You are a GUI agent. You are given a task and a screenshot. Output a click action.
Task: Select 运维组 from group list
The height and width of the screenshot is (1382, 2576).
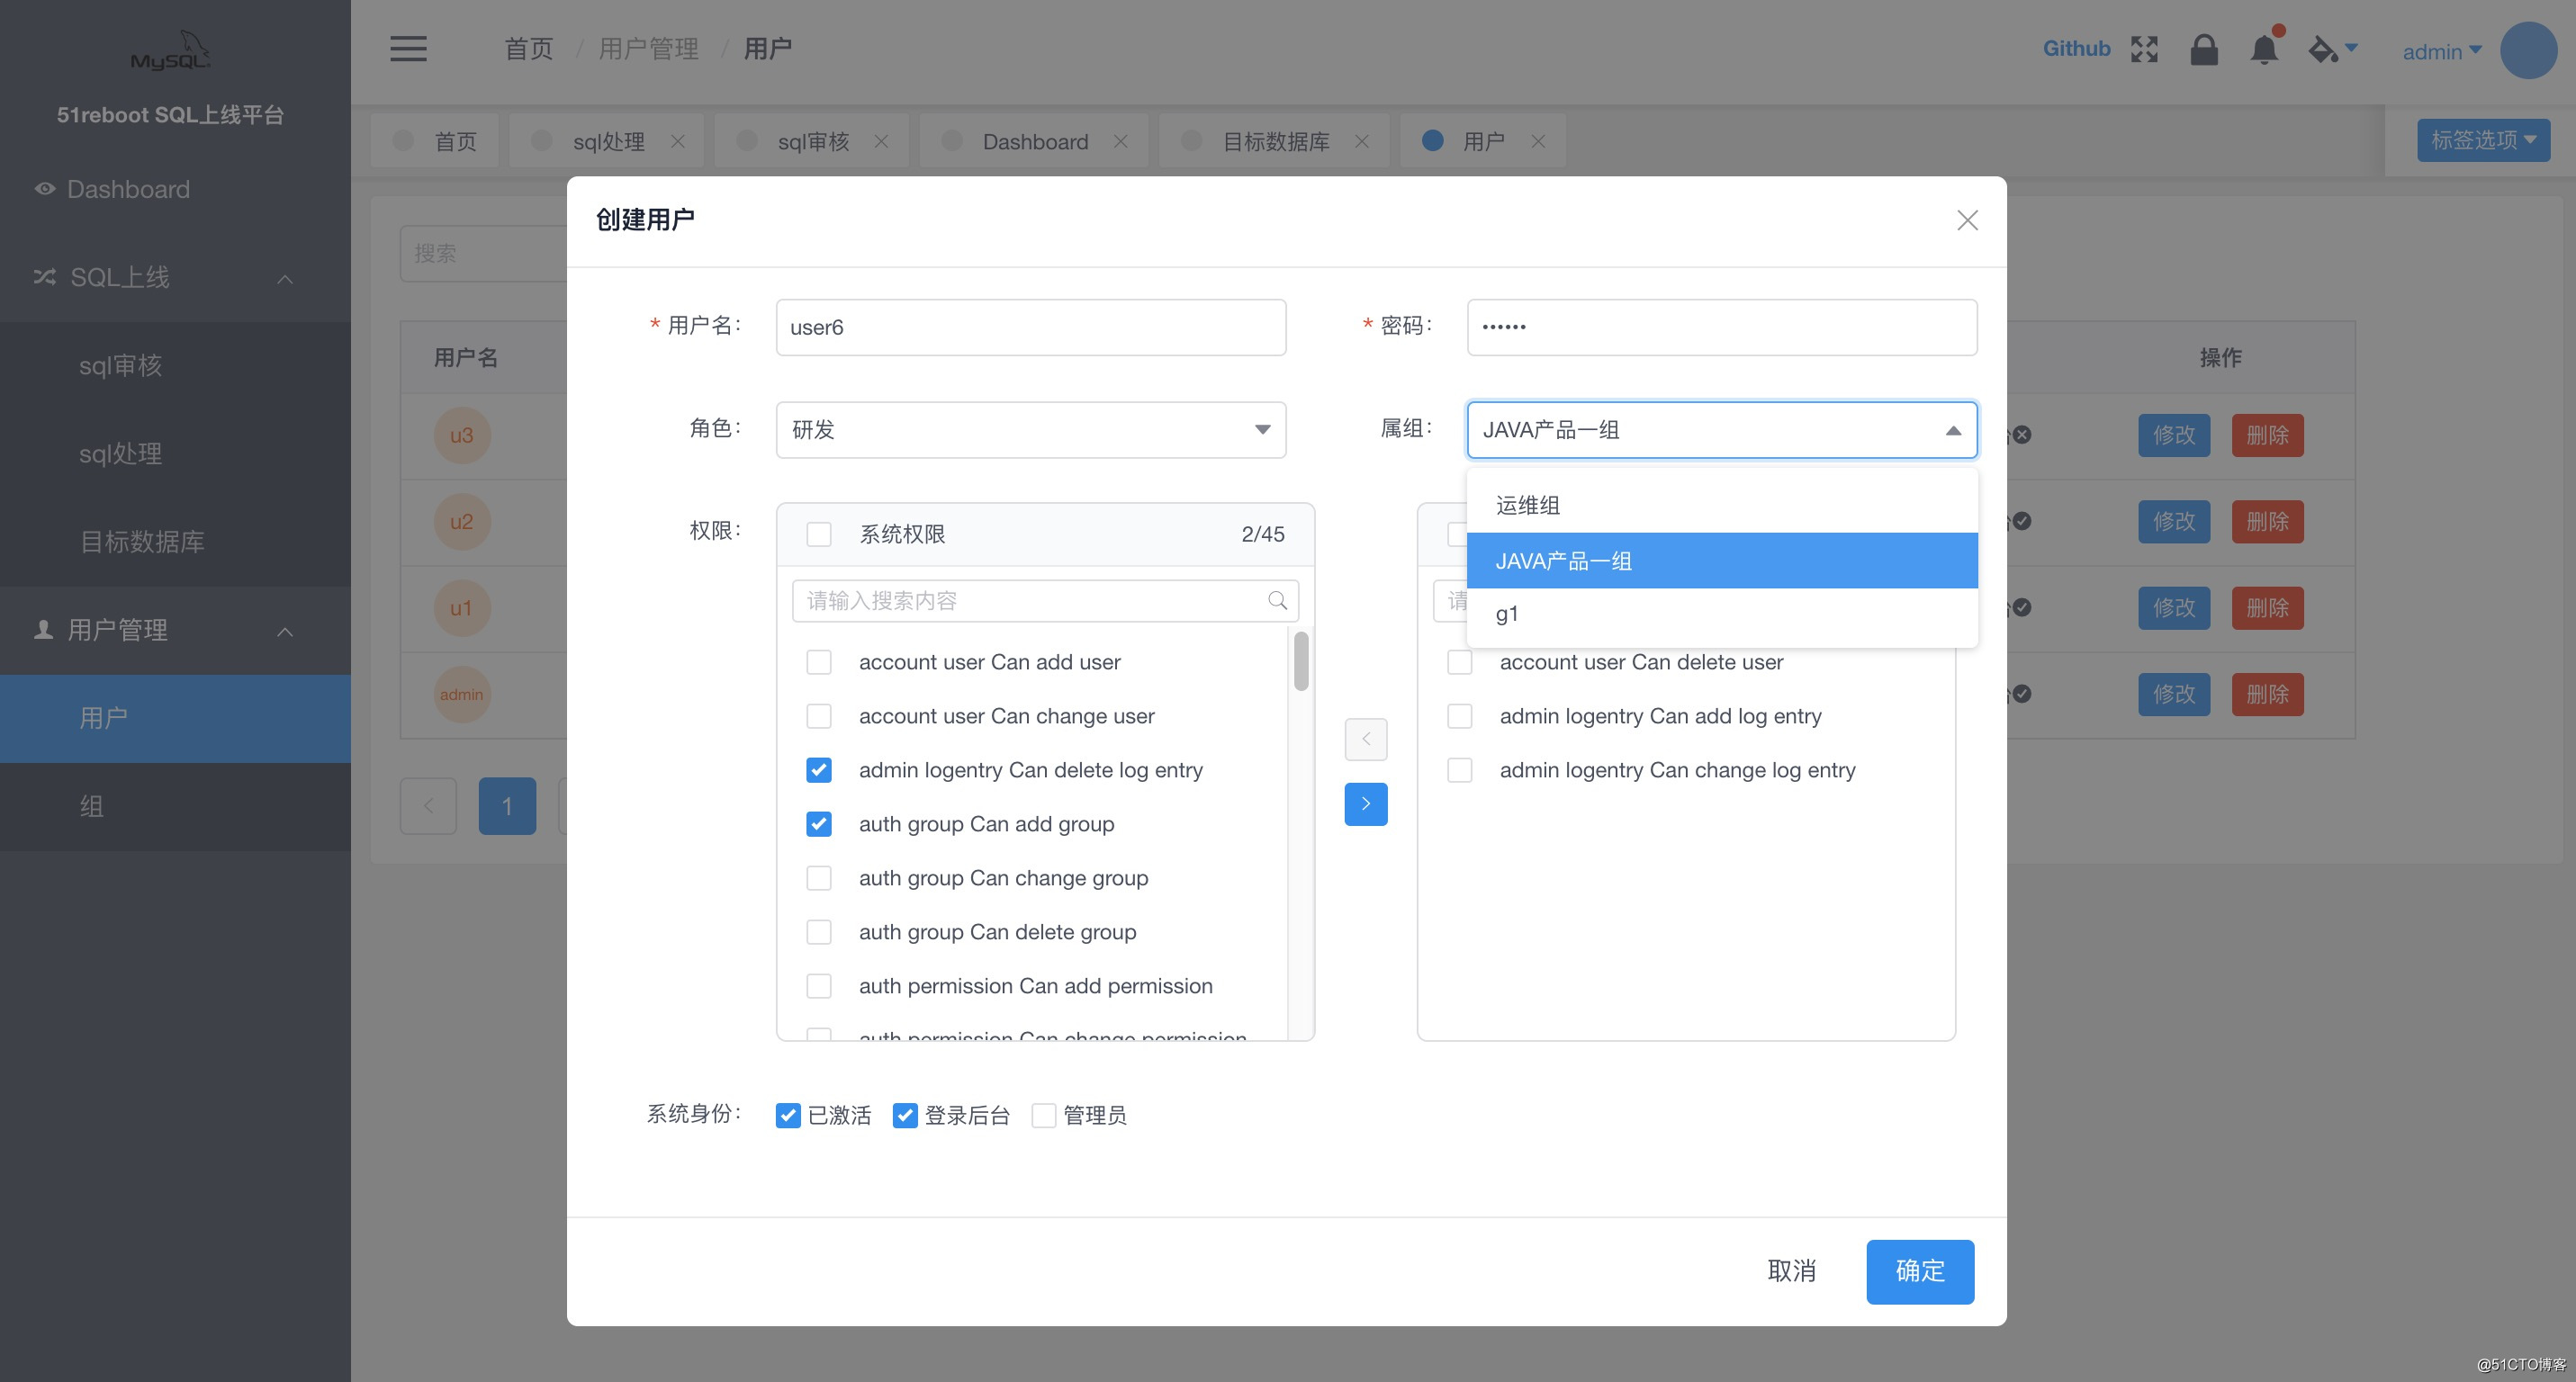(x=1722, y=506)
